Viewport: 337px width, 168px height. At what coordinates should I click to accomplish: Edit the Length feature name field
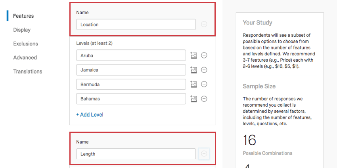(x=136, y=154)
